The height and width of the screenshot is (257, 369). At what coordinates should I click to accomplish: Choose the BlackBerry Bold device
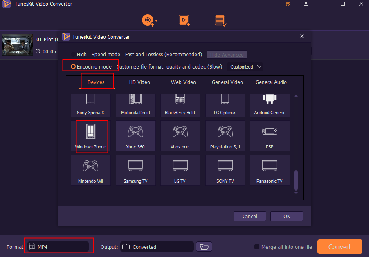coord(180,105)
